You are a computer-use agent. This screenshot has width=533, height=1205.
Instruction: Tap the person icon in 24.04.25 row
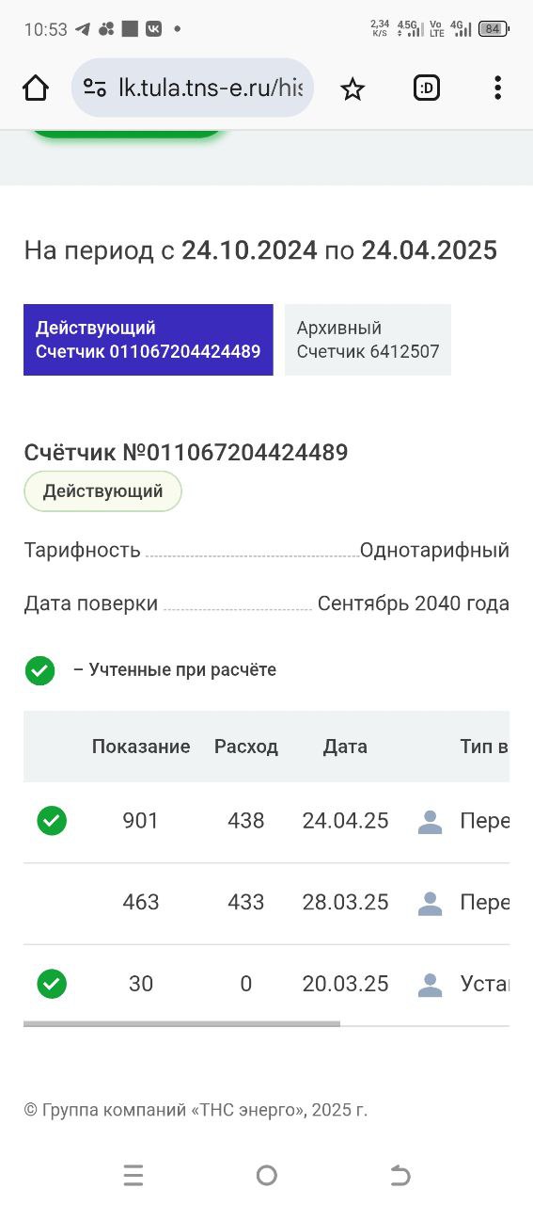point(430,822)
